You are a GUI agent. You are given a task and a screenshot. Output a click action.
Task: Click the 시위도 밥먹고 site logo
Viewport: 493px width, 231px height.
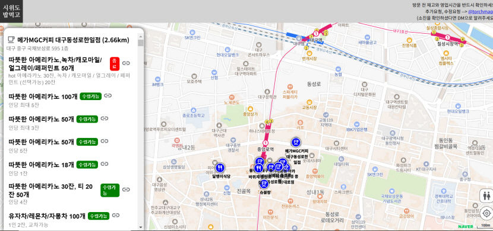pos(12,11)
